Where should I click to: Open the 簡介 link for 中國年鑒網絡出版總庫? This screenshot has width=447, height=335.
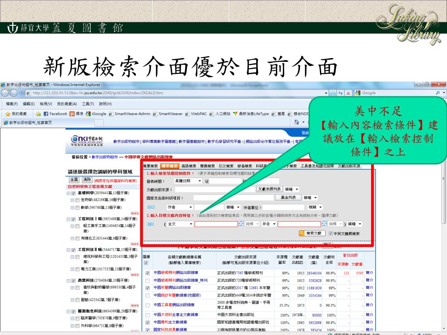tap(369, 288)
